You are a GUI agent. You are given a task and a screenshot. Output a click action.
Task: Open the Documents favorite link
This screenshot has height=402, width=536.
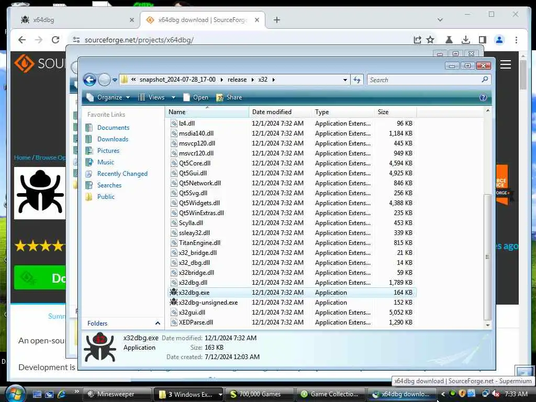[x=113, y=128]
